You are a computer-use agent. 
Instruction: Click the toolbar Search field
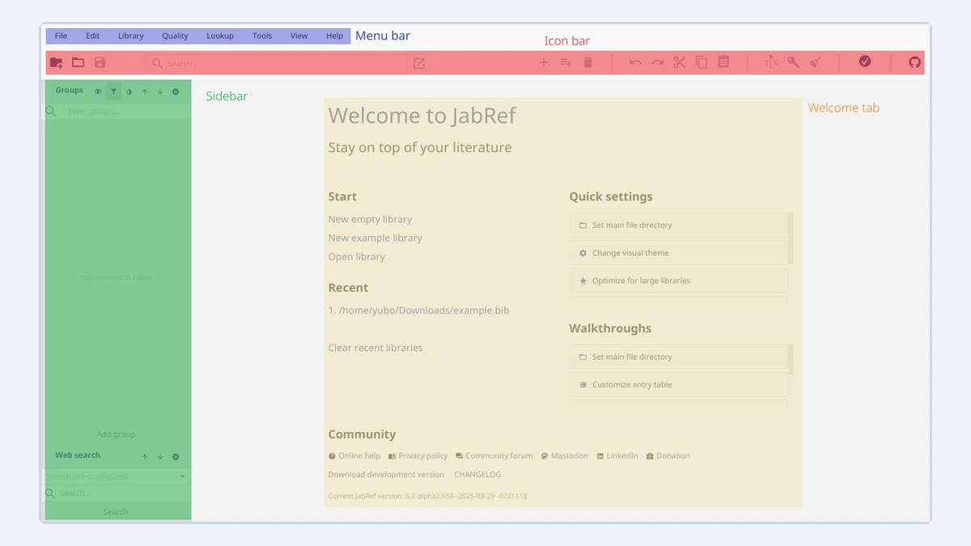click(x=278, y=63)
